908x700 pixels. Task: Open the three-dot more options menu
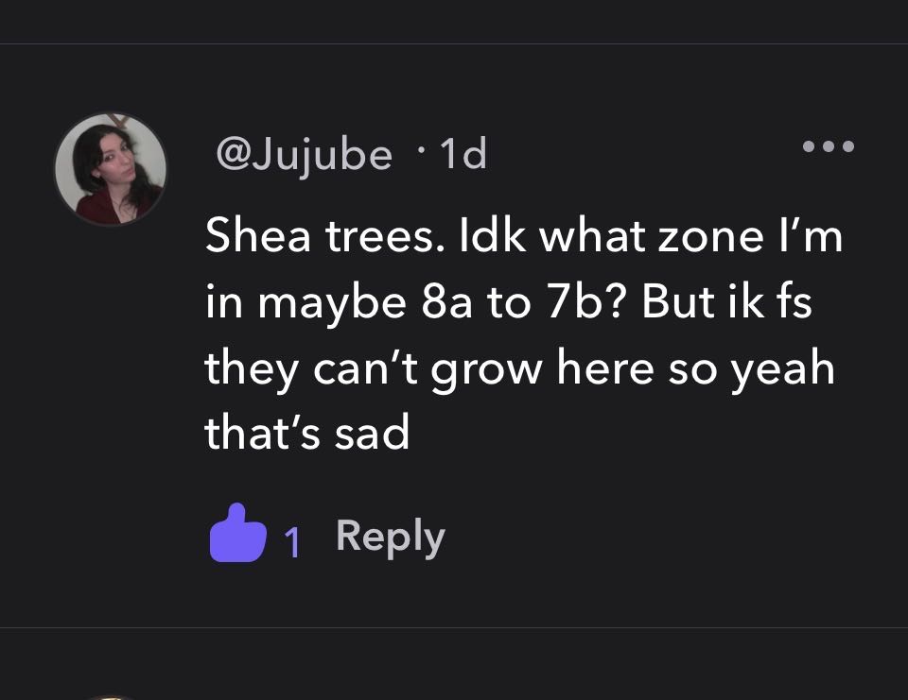point(829,146)
